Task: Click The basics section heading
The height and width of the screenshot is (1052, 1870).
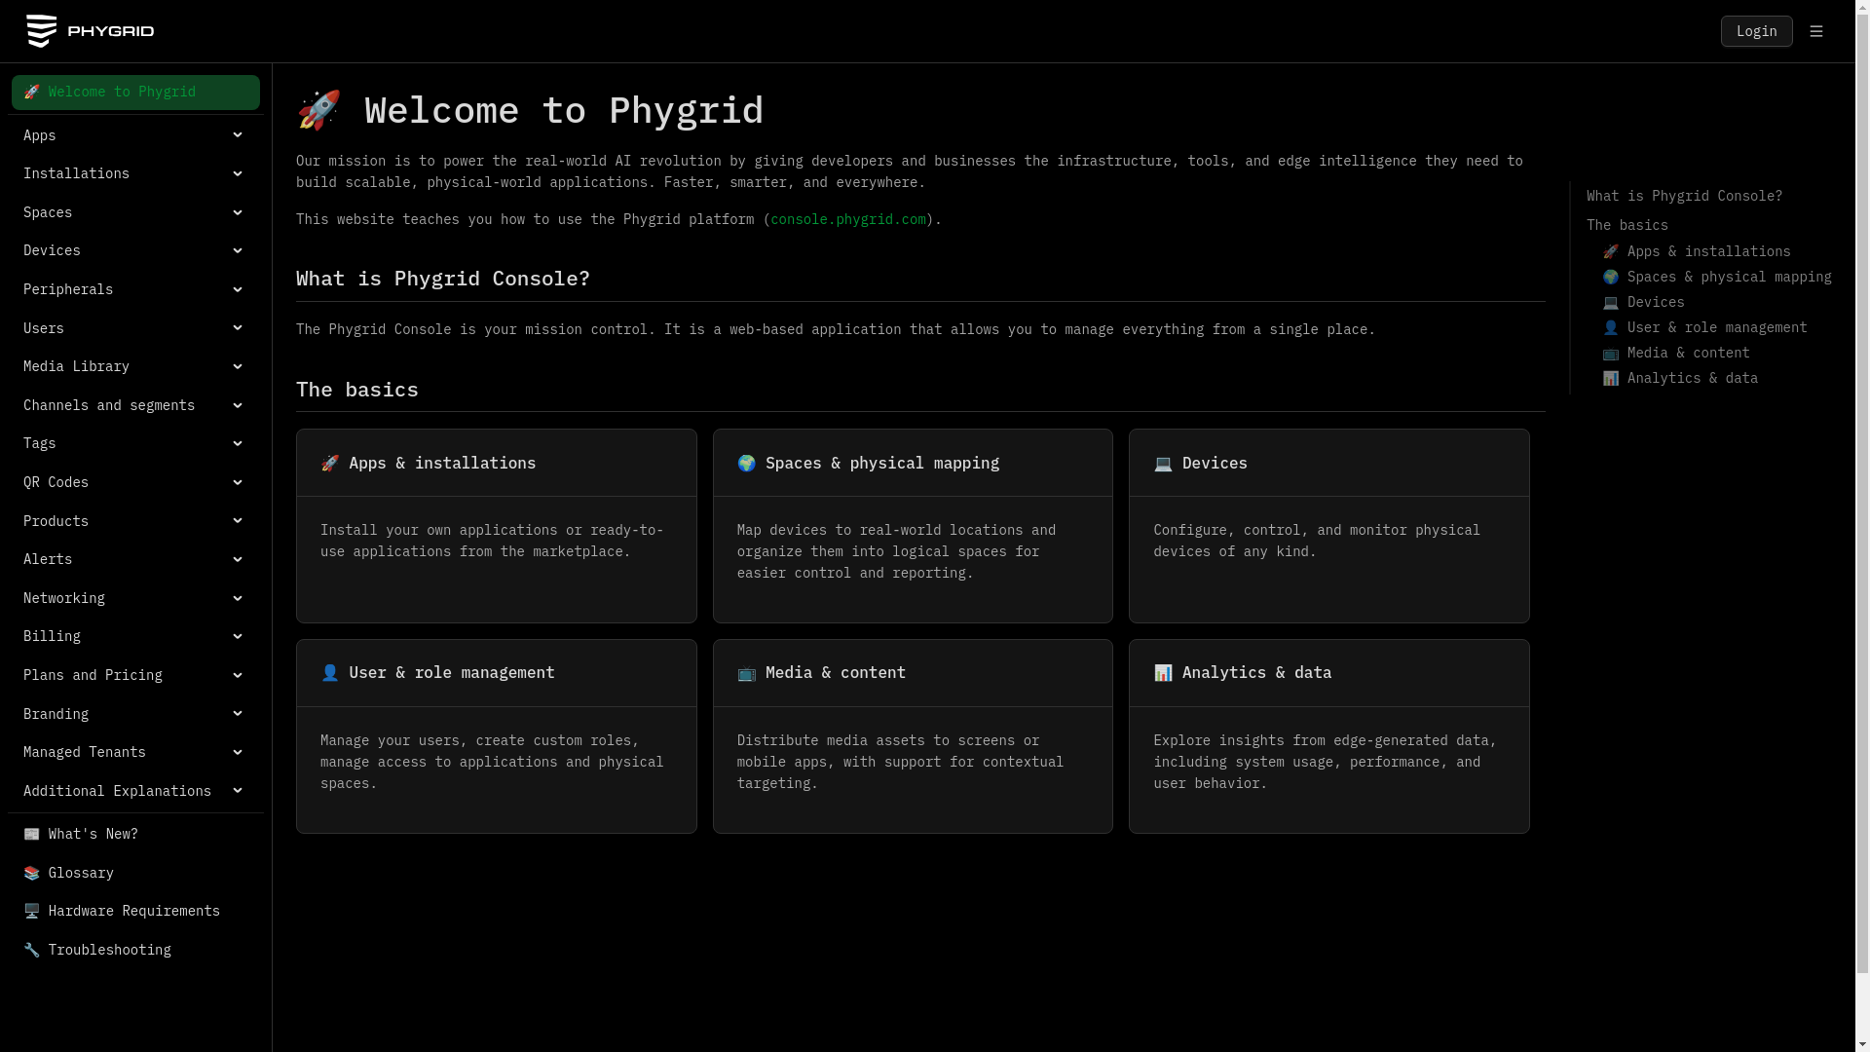Action: pyautogui.click(x=357, y=389)
